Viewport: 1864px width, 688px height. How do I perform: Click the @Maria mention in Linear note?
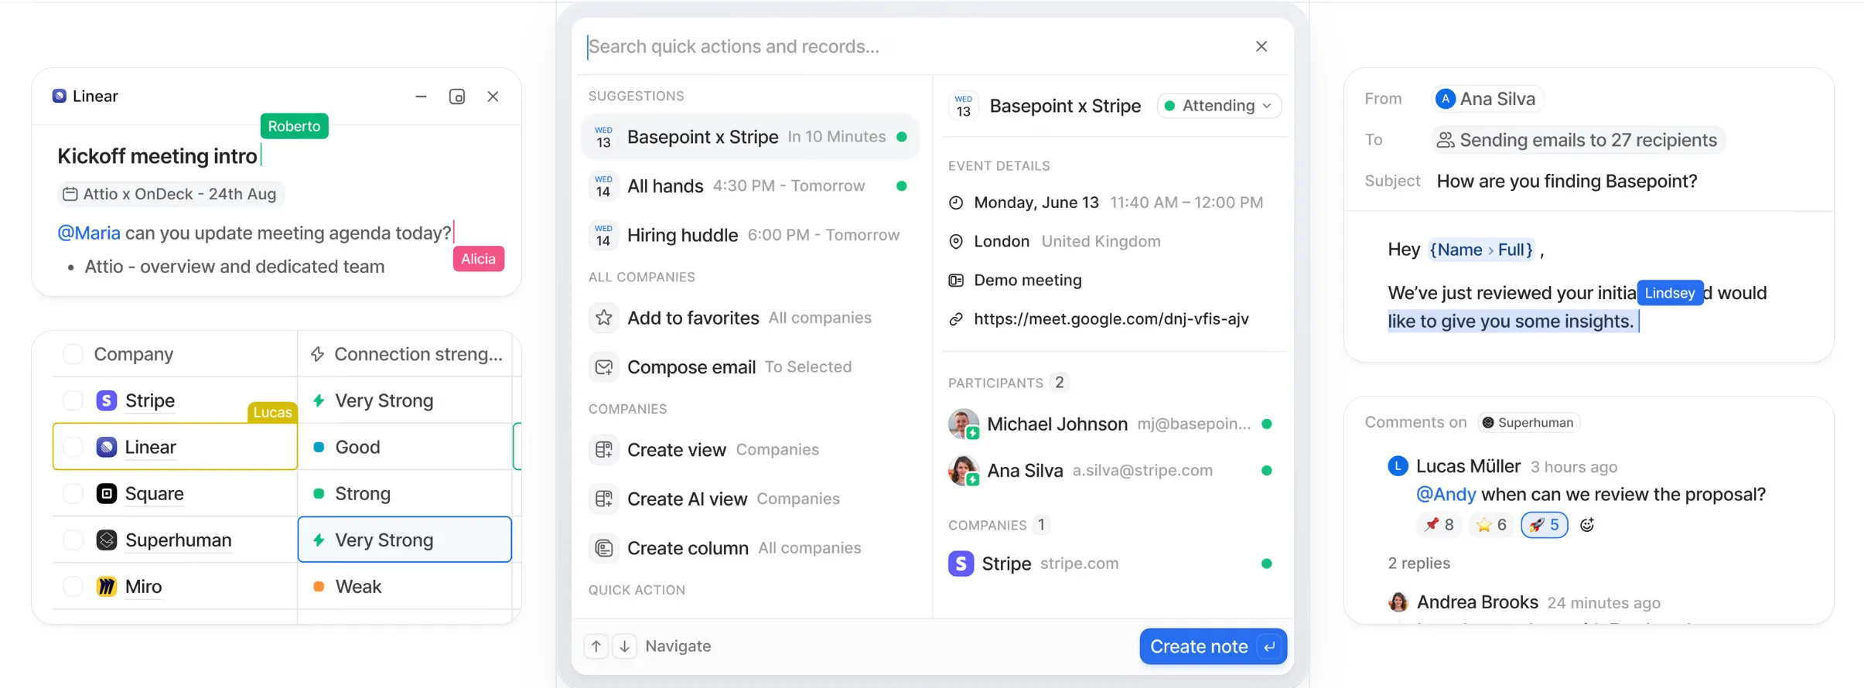click(89, 233)
